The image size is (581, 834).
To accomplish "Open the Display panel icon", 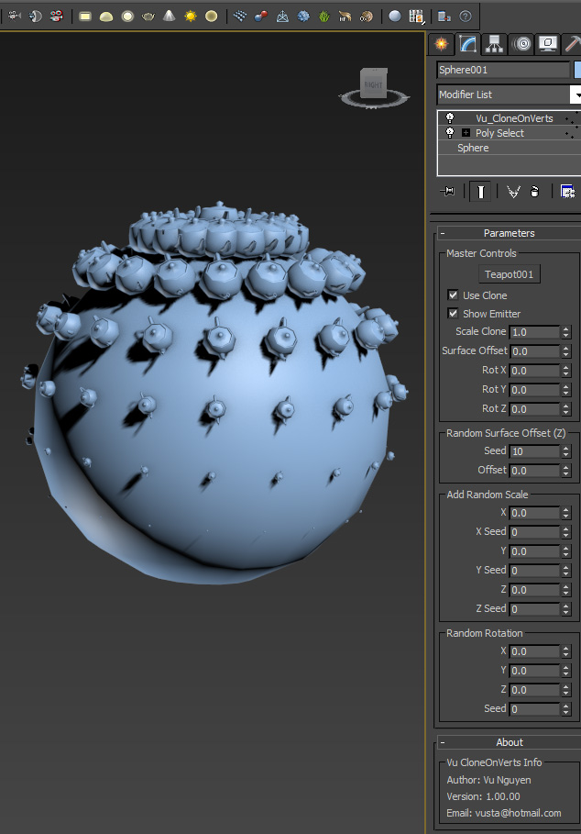I will [548, 43].
